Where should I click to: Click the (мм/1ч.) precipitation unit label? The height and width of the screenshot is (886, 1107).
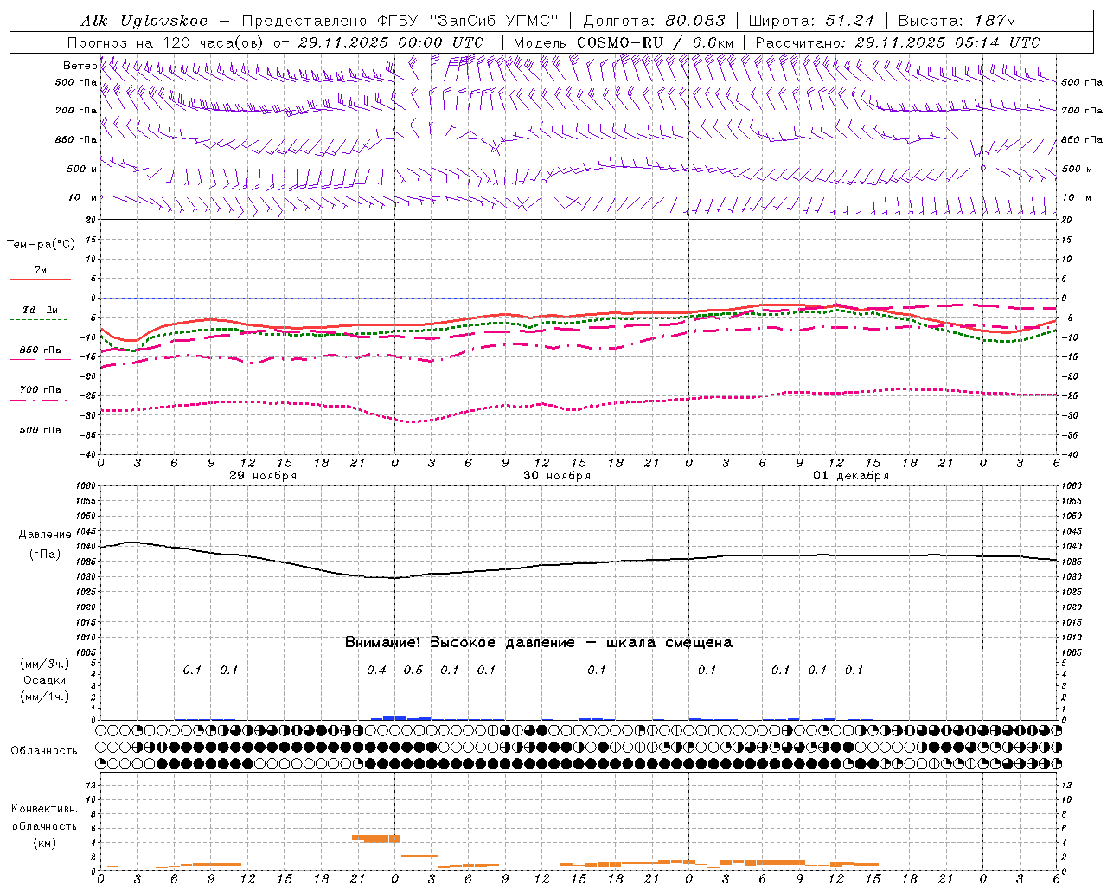pos(45,697)
